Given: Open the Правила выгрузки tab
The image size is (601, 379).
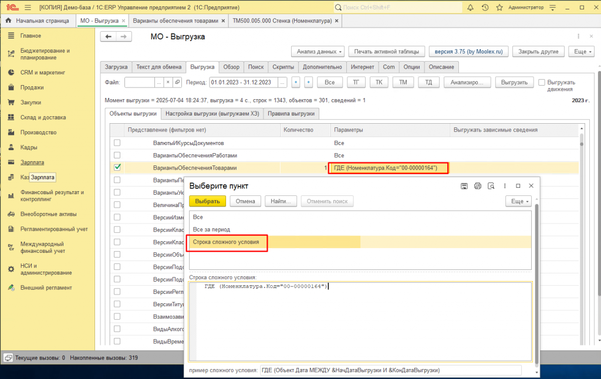Looking at the screenshot, I should (291, 114).
